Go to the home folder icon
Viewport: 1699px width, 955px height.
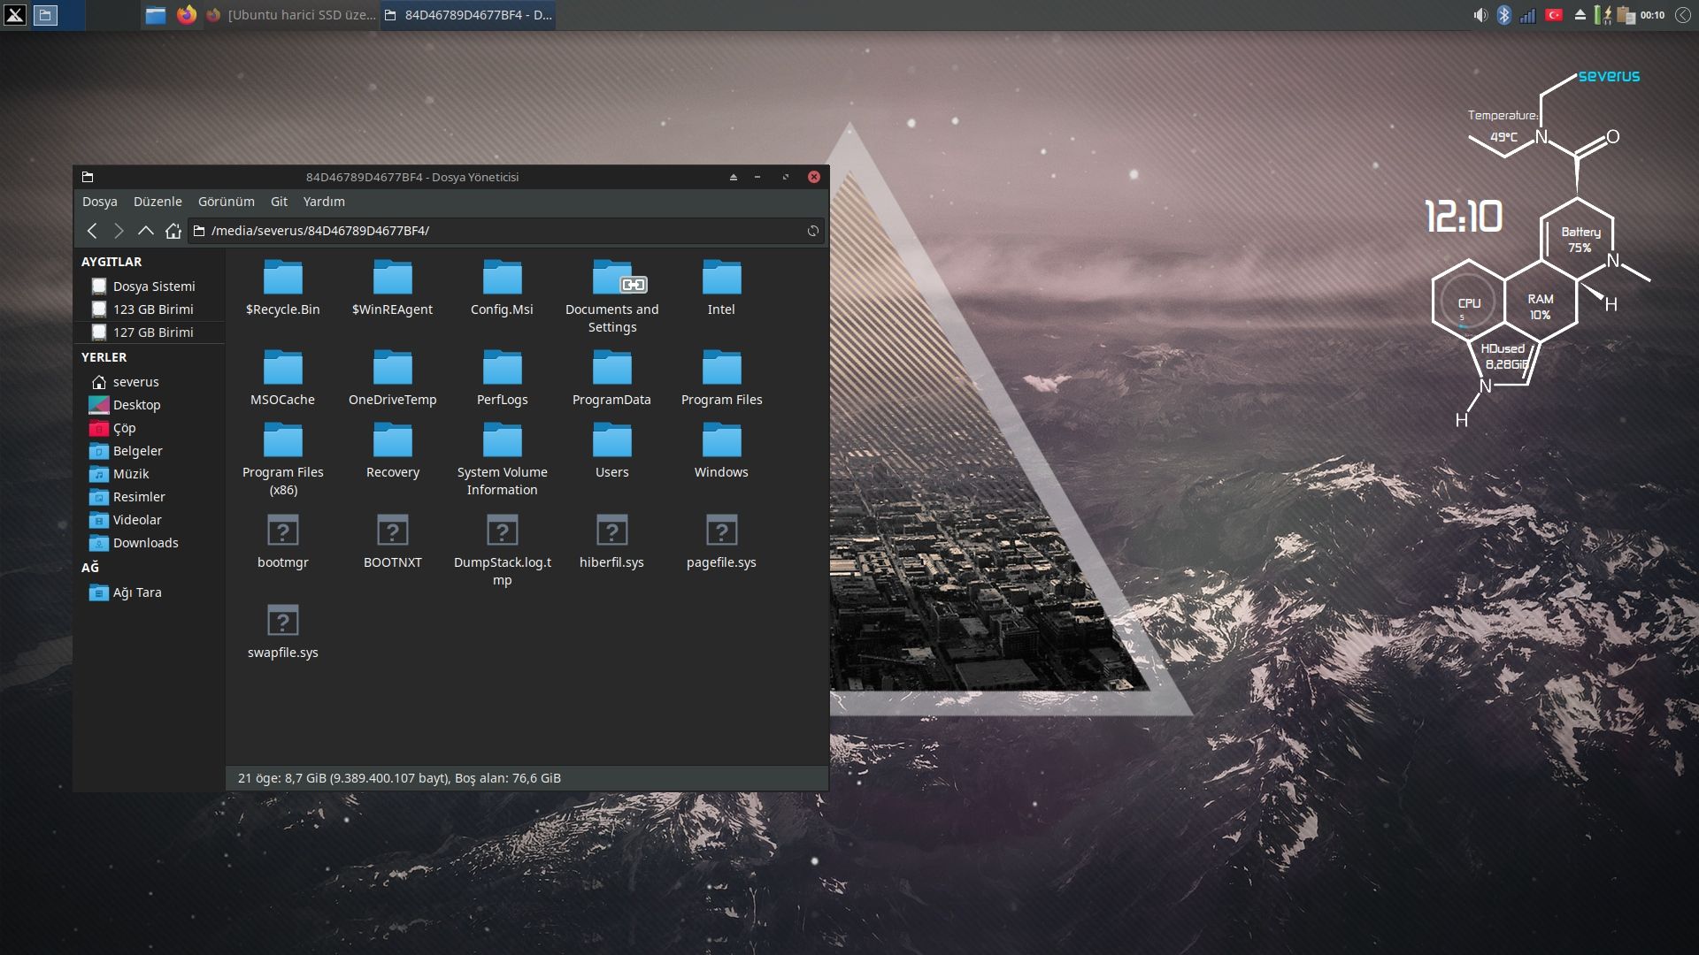pyautogui.click(x=173, y=231)
